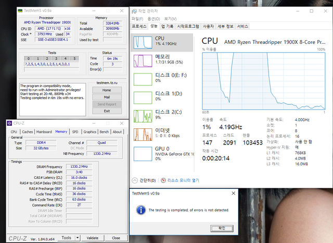The height and width of the screenshot is (243, 333).
Task: Click the Close button in CPU-Z
Action: 116,238
